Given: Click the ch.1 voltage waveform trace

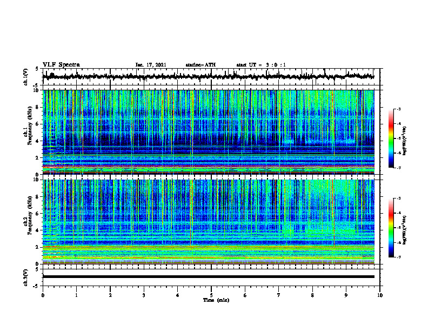Looking at the screenshot, I should pyautogui.click(x=208, y=77).
